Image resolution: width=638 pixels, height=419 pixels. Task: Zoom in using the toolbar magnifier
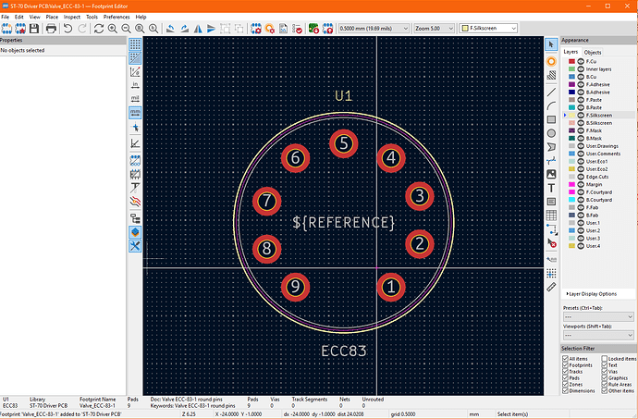click(x=112, y=28)
